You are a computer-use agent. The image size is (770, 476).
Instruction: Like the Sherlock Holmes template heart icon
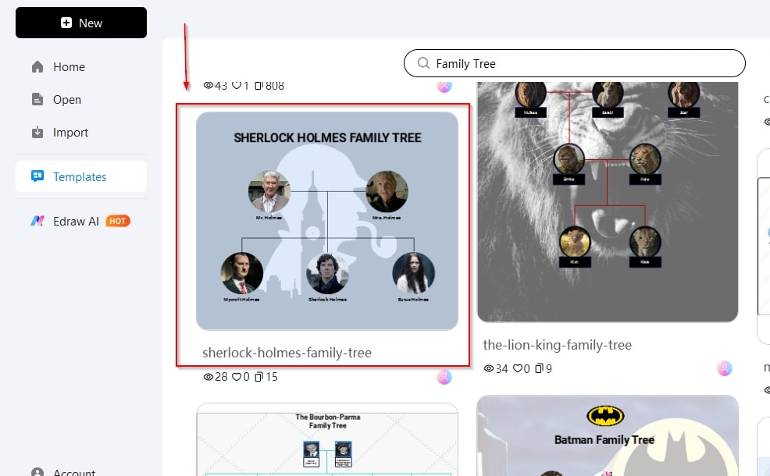(237, 377)
